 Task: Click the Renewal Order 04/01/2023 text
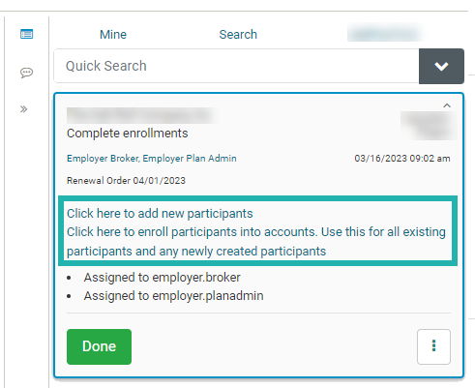coord(126,180)
